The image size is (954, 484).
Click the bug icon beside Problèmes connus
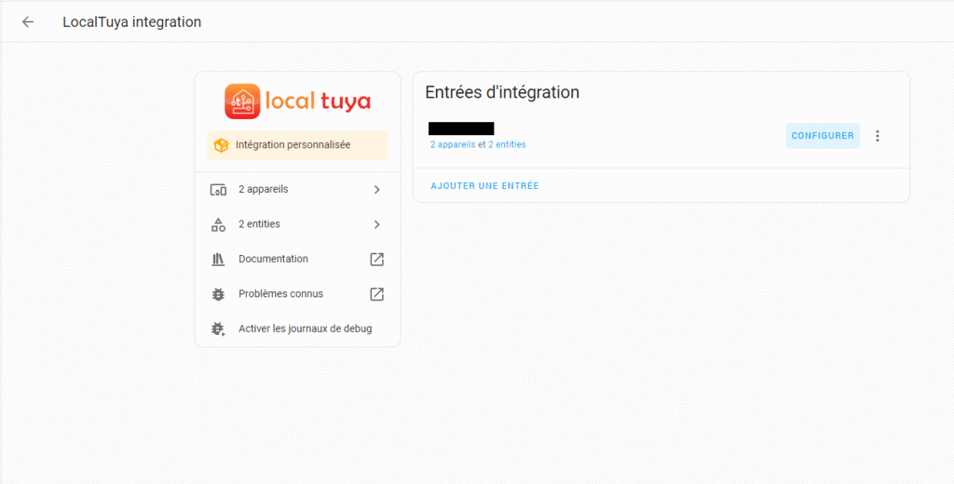coord(218,294)
